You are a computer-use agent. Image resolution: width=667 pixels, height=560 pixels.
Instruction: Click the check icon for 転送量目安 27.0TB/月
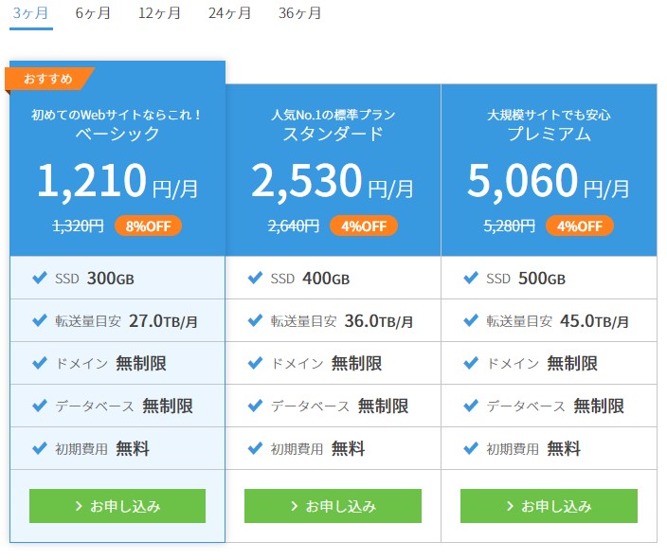40,320
